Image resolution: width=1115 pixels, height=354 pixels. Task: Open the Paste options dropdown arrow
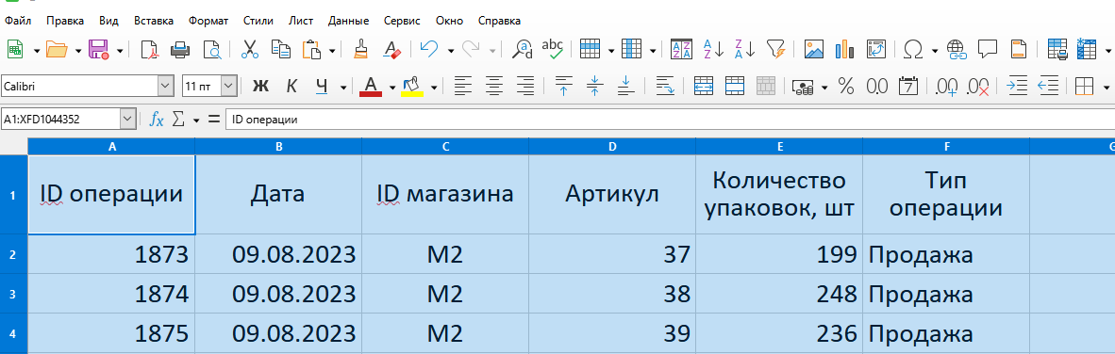coord(331,50)
